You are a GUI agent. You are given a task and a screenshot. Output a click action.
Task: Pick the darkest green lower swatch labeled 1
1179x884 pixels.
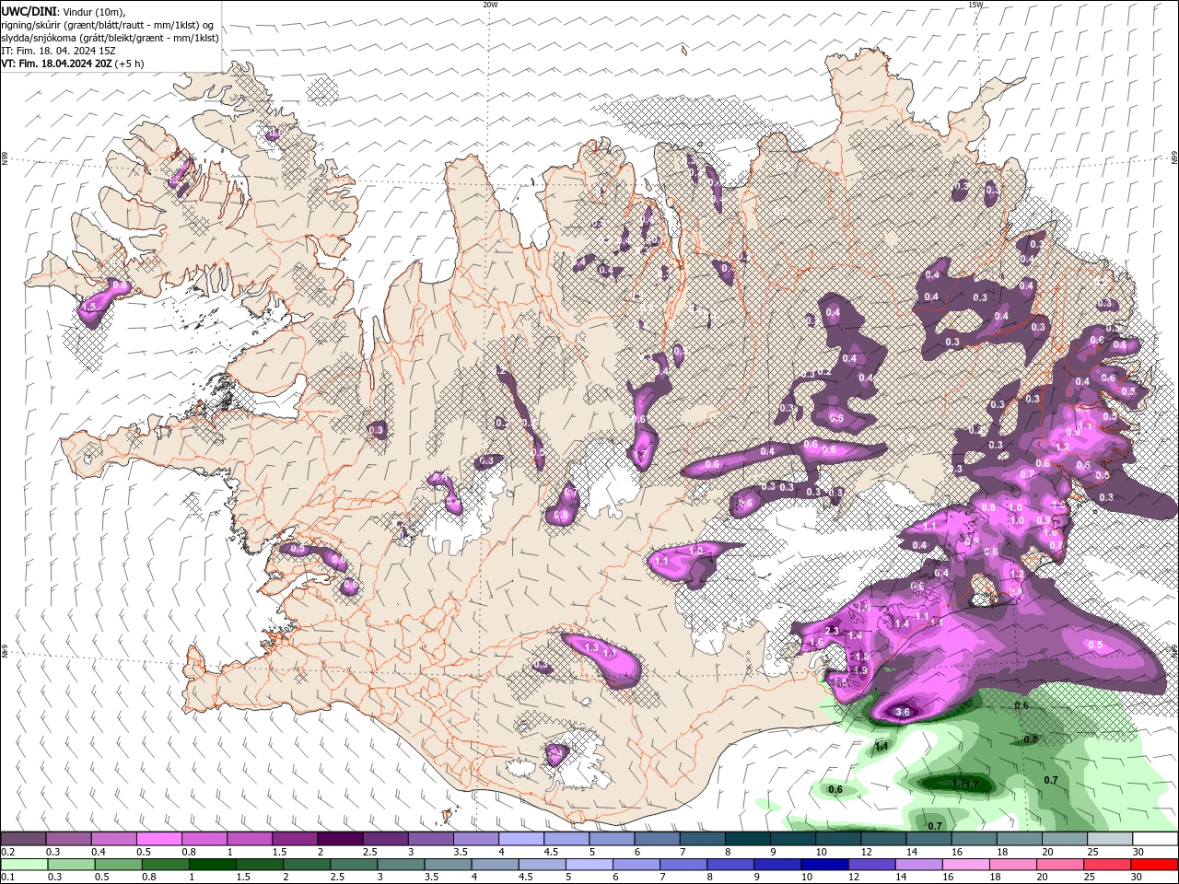tap(212, 865)
